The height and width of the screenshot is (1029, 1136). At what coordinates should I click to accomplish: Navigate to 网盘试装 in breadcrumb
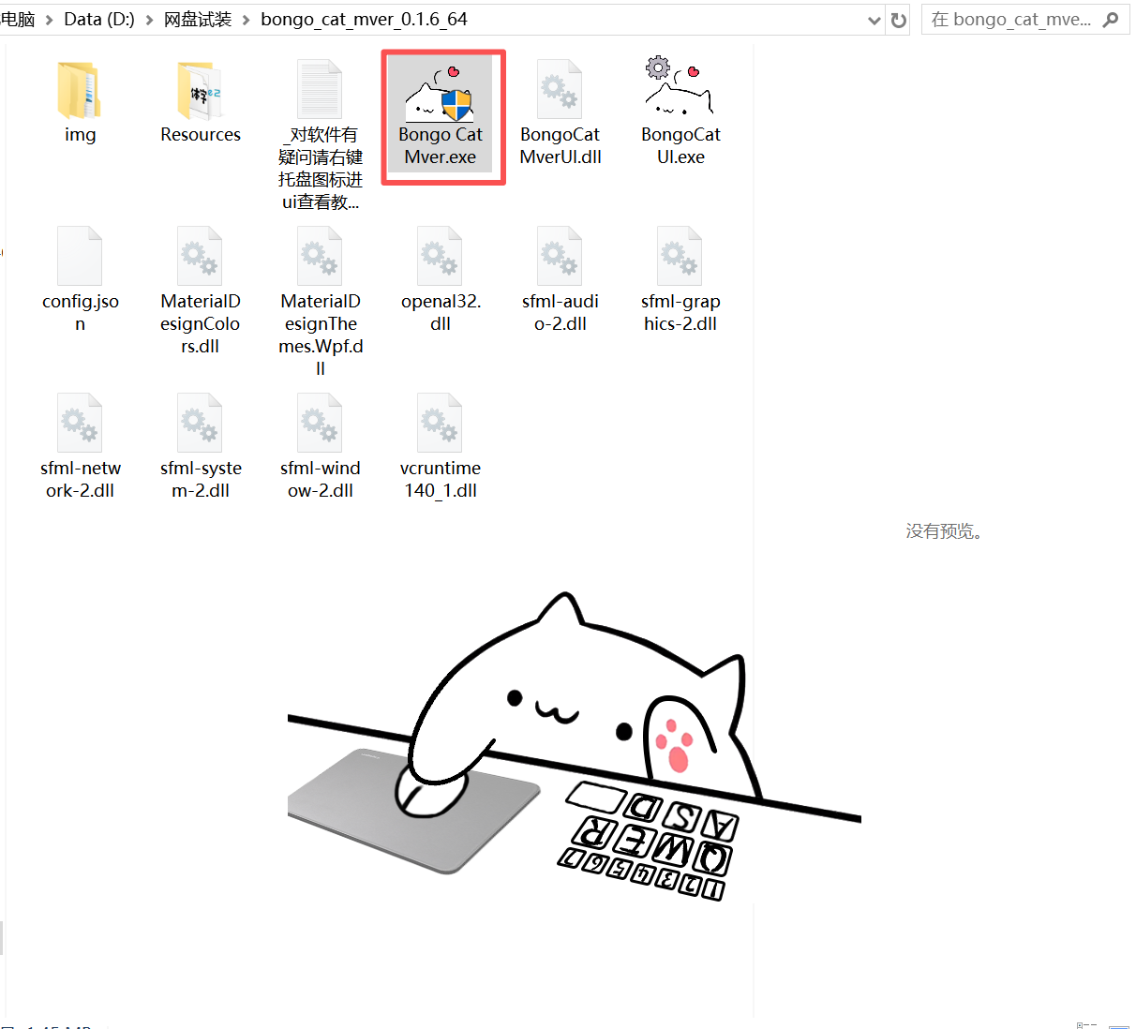[198, 20]
